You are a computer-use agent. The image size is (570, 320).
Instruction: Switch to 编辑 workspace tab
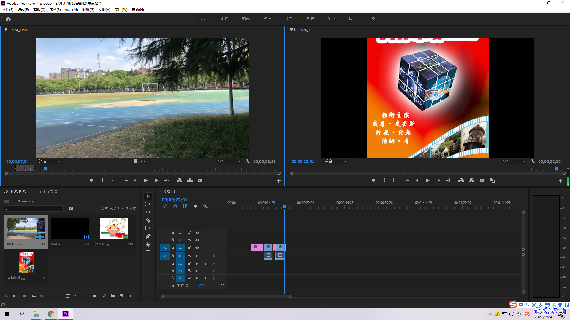click(x=246, y=18)
